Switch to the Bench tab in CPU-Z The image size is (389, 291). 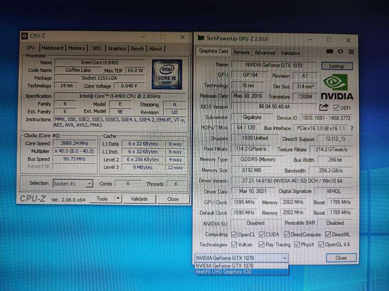tap(138, 48)
